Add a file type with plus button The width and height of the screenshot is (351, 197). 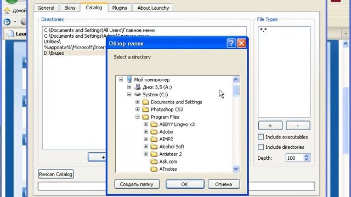point(270,125)
